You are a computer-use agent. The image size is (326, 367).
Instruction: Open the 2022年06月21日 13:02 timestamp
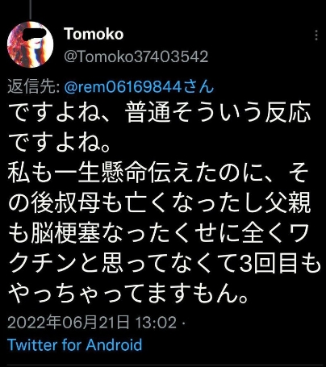92,322
